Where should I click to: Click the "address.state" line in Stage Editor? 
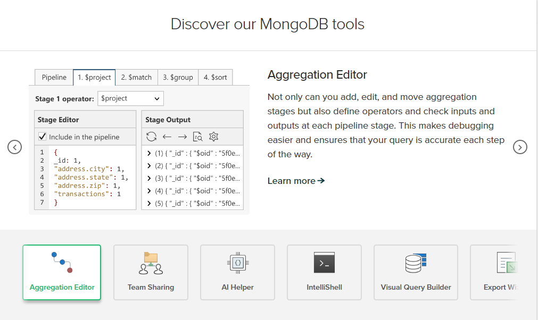click(x=91, y=177)
